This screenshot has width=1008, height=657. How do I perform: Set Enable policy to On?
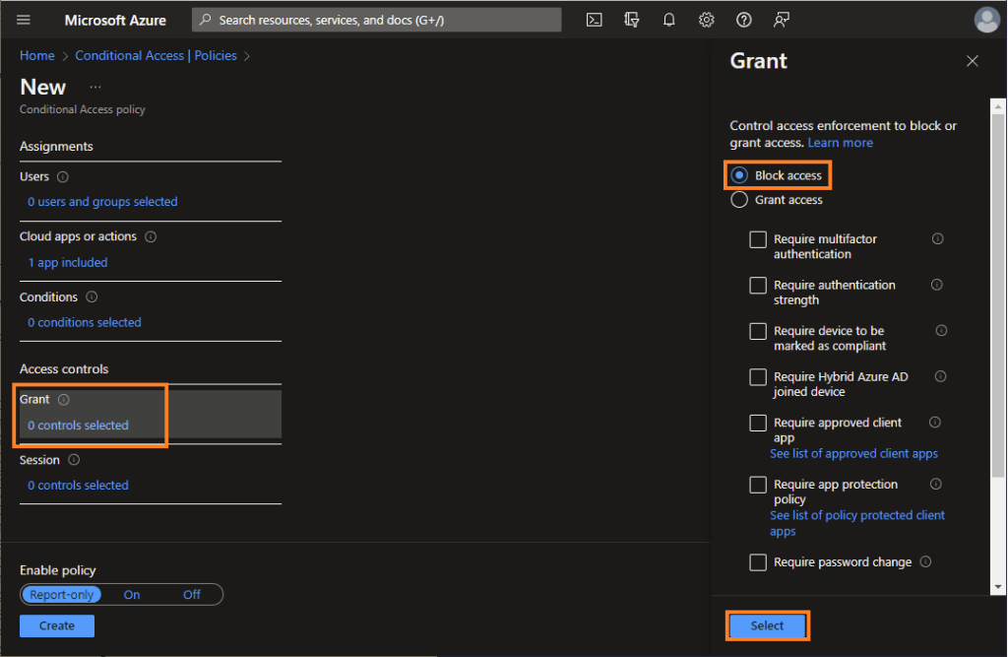[x=132, y=595]
